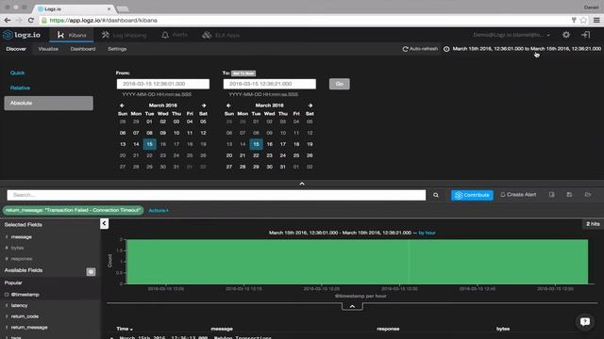604x339 pixels.
Task: Click the Logz.io browser tab
Action: [x=74, y=8]
